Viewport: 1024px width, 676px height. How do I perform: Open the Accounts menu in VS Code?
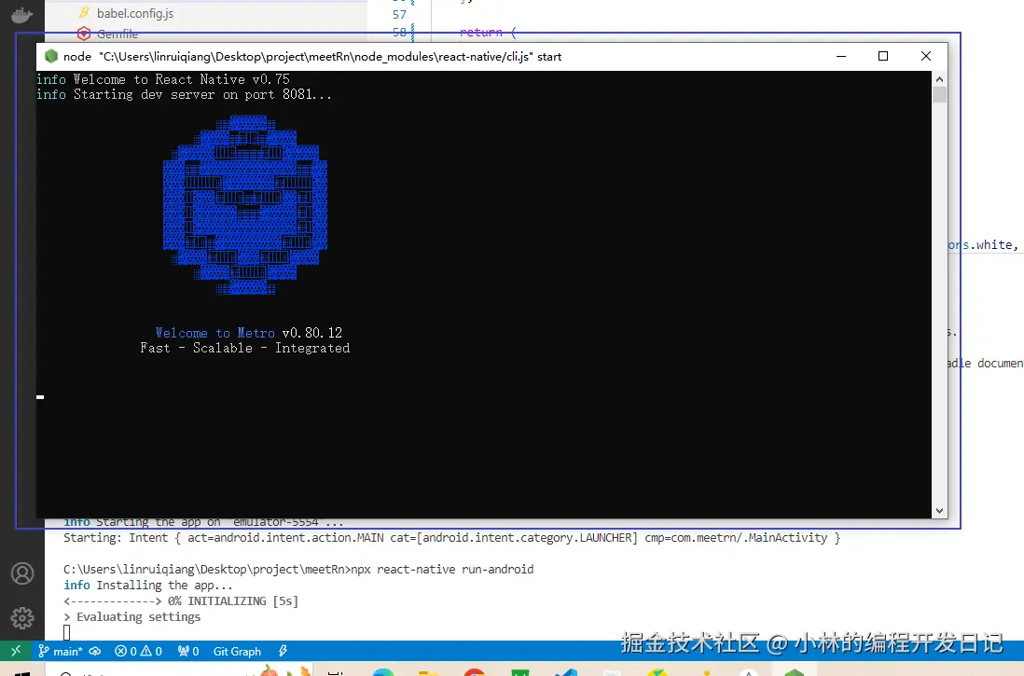[22, 573]
